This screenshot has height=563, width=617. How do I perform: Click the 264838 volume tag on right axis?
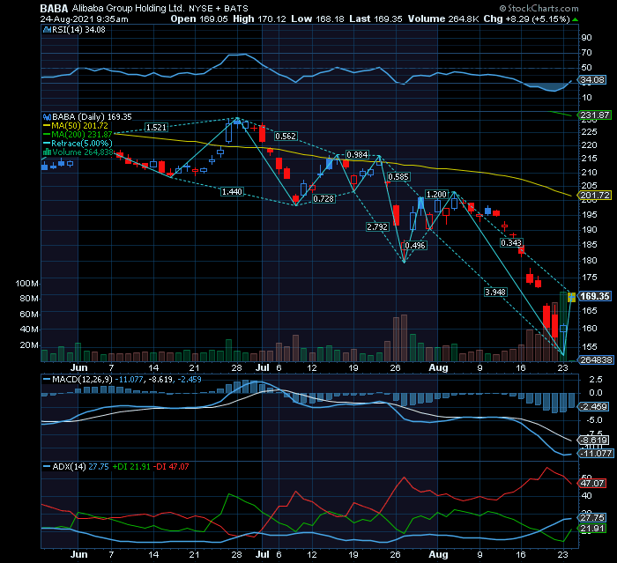(x=595, y=359)
